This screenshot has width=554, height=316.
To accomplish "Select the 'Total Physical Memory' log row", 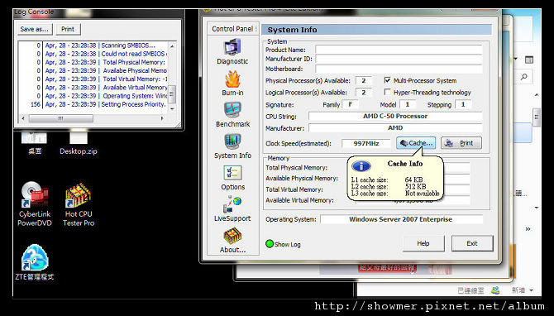I will pos(93,62).
